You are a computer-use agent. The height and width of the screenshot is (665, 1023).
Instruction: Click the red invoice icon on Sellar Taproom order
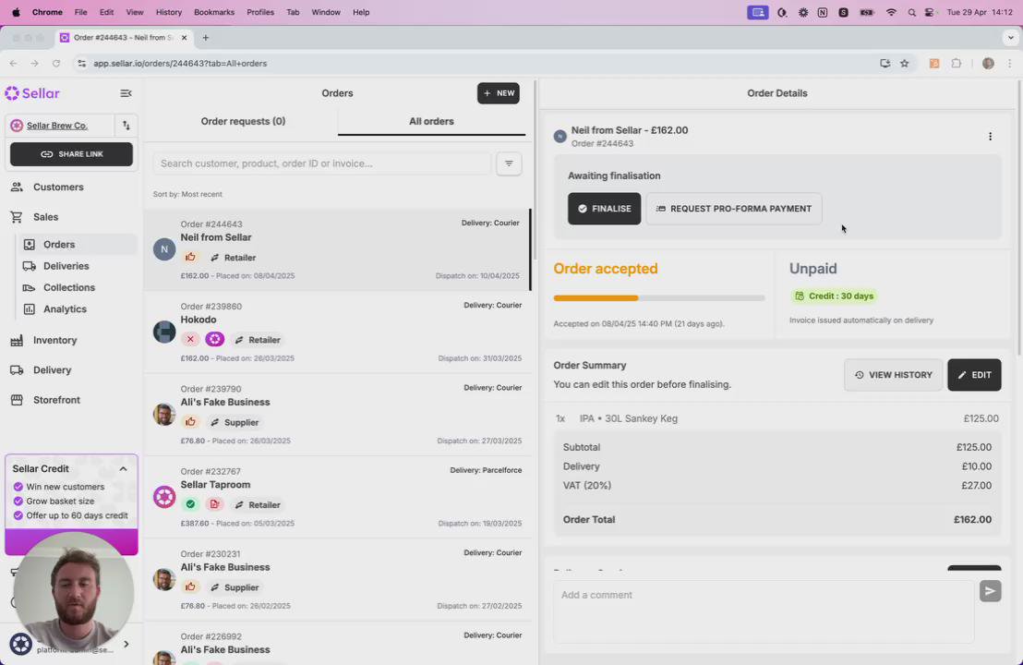pyautogui.click(x=214, y=504)
